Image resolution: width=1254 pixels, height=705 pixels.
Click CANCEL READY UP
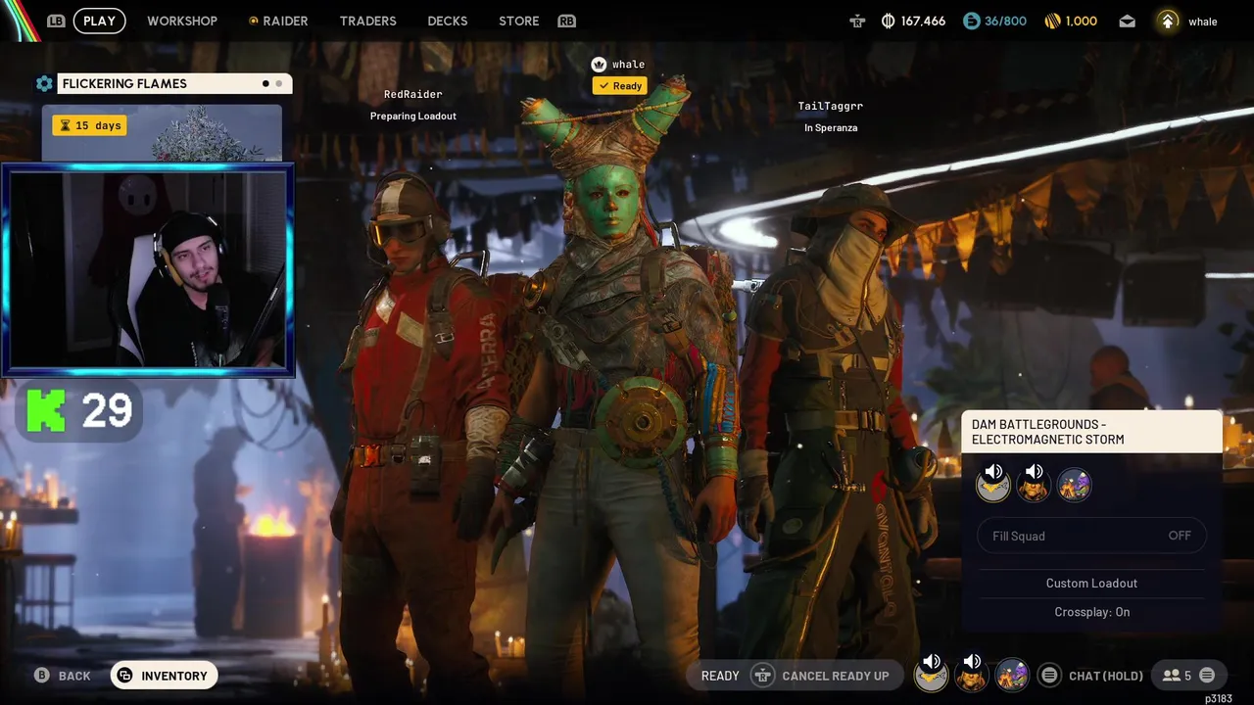(836, 676)
